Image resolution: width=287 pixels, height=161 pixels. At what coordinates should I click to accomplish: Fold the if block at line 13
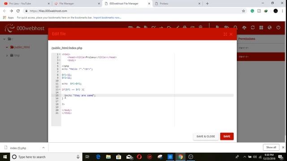pos(60,89)
